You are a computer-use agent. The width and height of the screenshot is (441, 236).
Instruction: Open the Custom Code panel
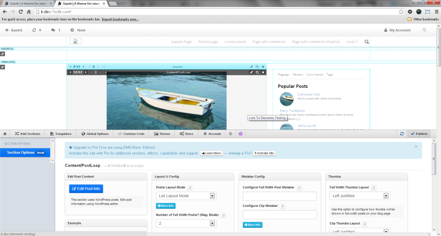coord(131,134)
